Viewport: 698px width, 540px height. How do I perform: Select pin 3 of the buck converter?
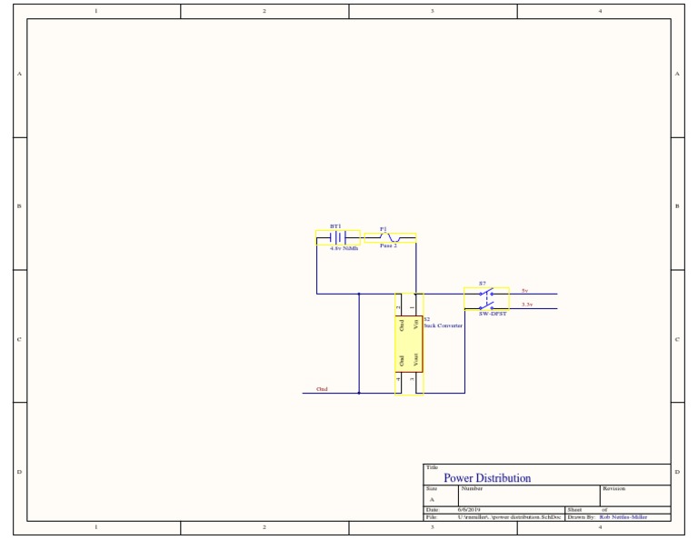click(x=415, y=383)
